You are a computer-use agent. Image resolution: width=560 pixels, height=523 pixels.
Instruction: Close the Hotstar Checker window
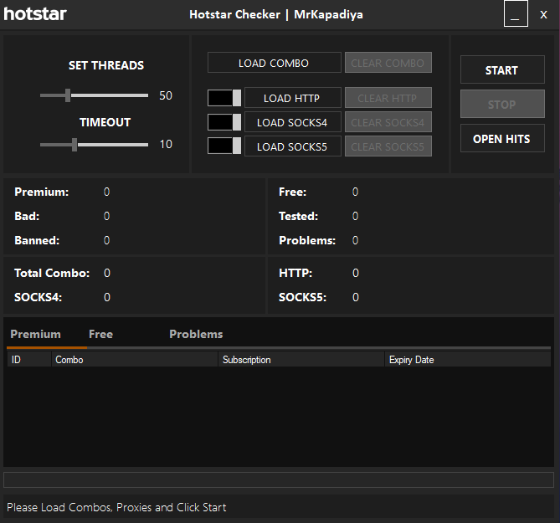(x=543, y=14)
